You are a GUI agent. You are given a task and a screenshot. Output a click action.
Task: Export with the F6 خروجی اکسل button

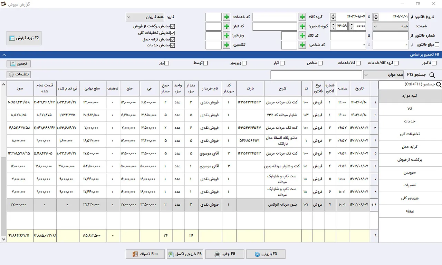pyautogui.click(x=185, y=254)
